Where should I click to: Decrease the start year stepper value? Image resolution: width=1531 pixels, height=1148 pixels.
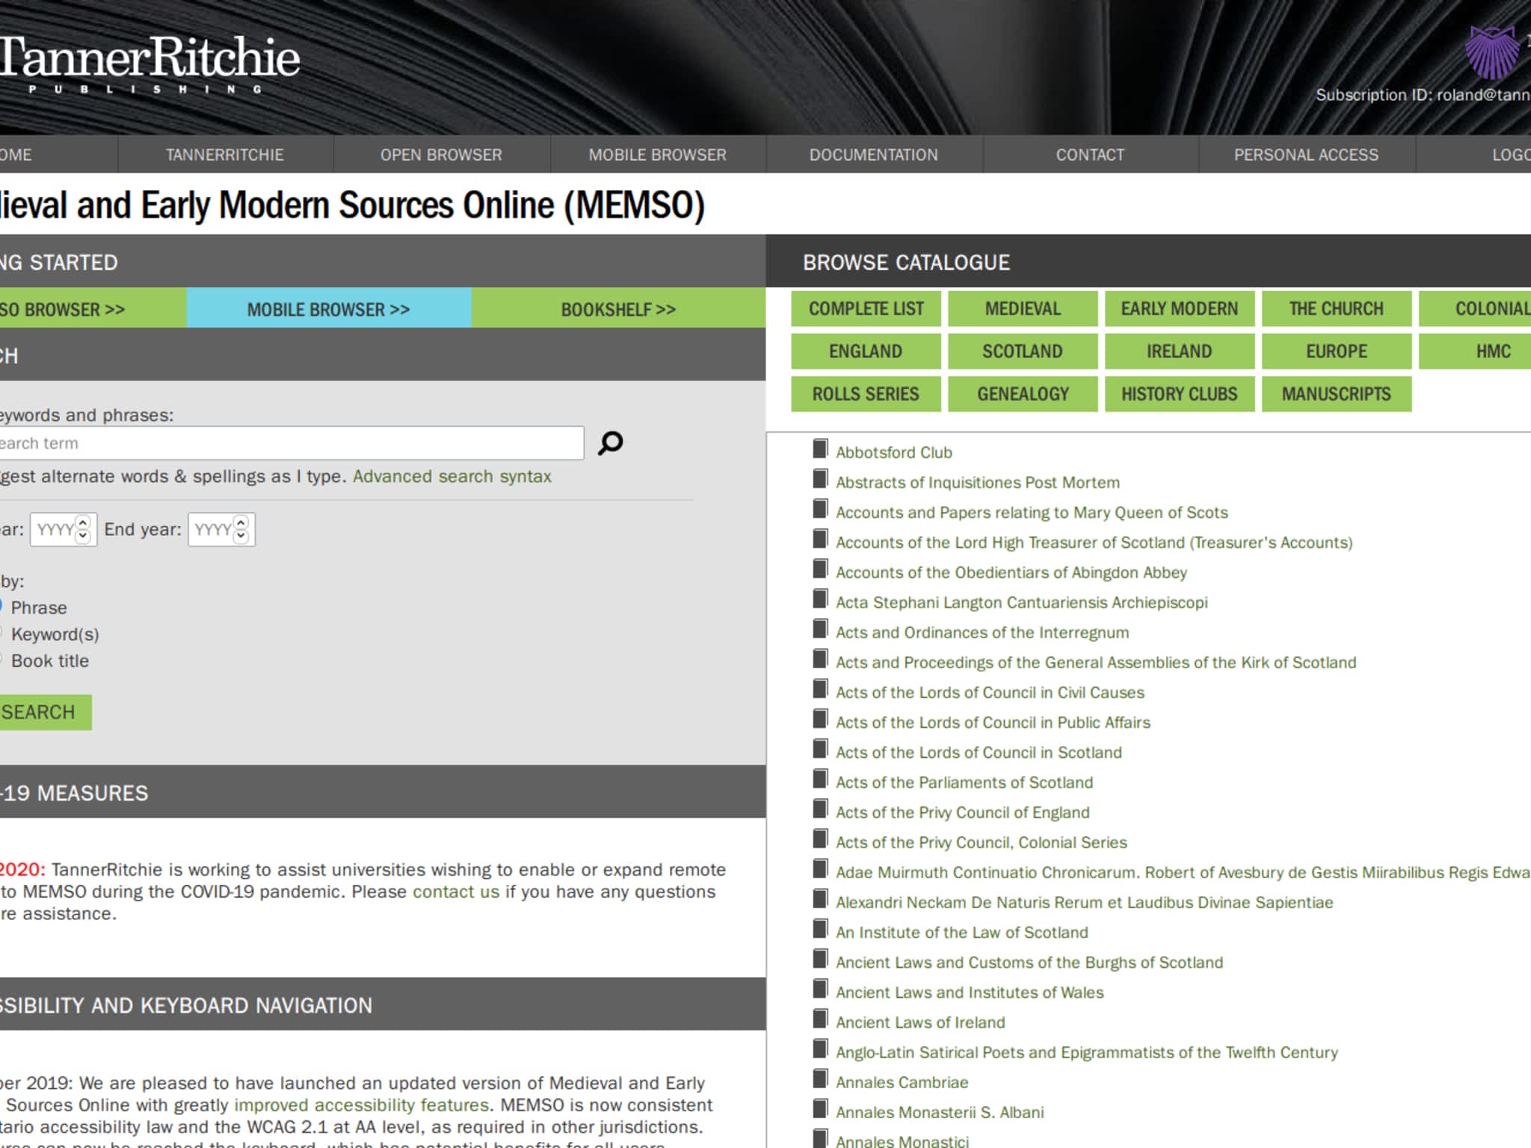click(x=83, y=536)
